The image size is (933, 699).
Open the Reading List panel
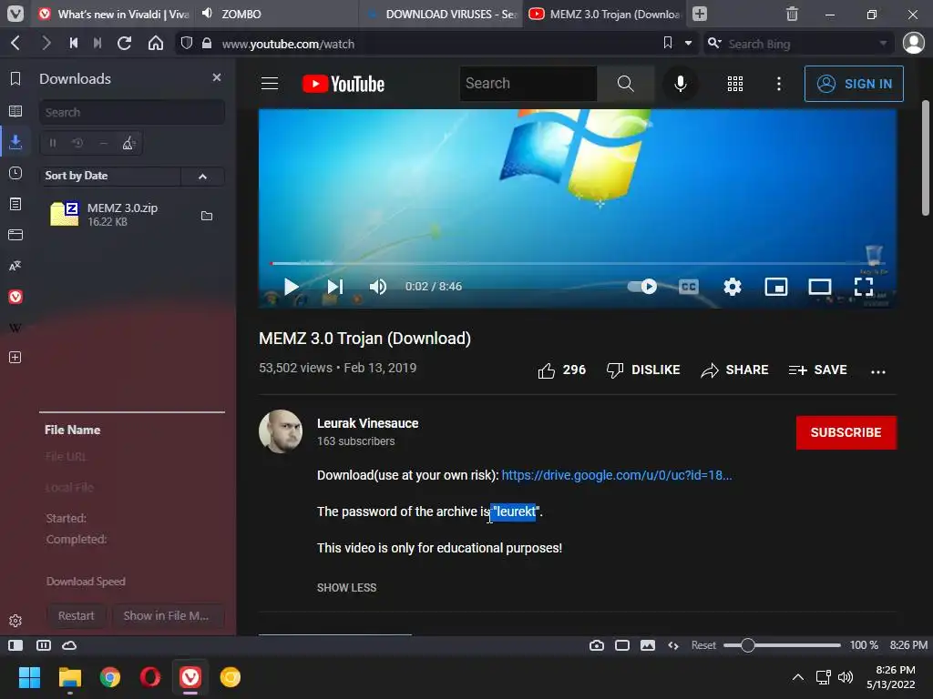coord(15,111)
